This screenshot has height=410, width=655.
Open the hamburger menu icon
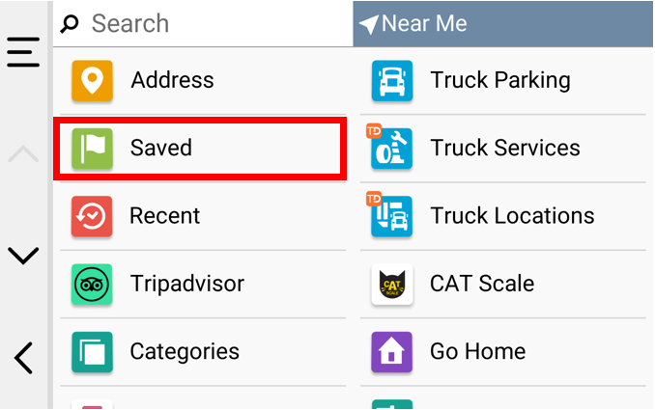23,52
